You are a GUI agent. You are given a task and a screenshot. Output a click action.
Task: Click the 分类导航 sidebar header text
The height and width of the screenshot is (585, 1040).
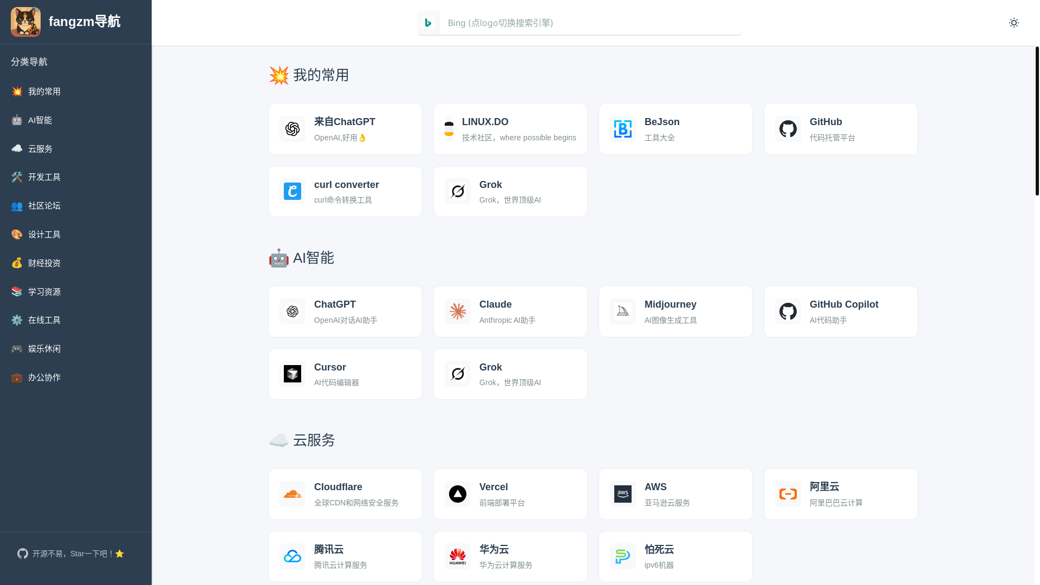pyautogui.click(x=29, y=62)
